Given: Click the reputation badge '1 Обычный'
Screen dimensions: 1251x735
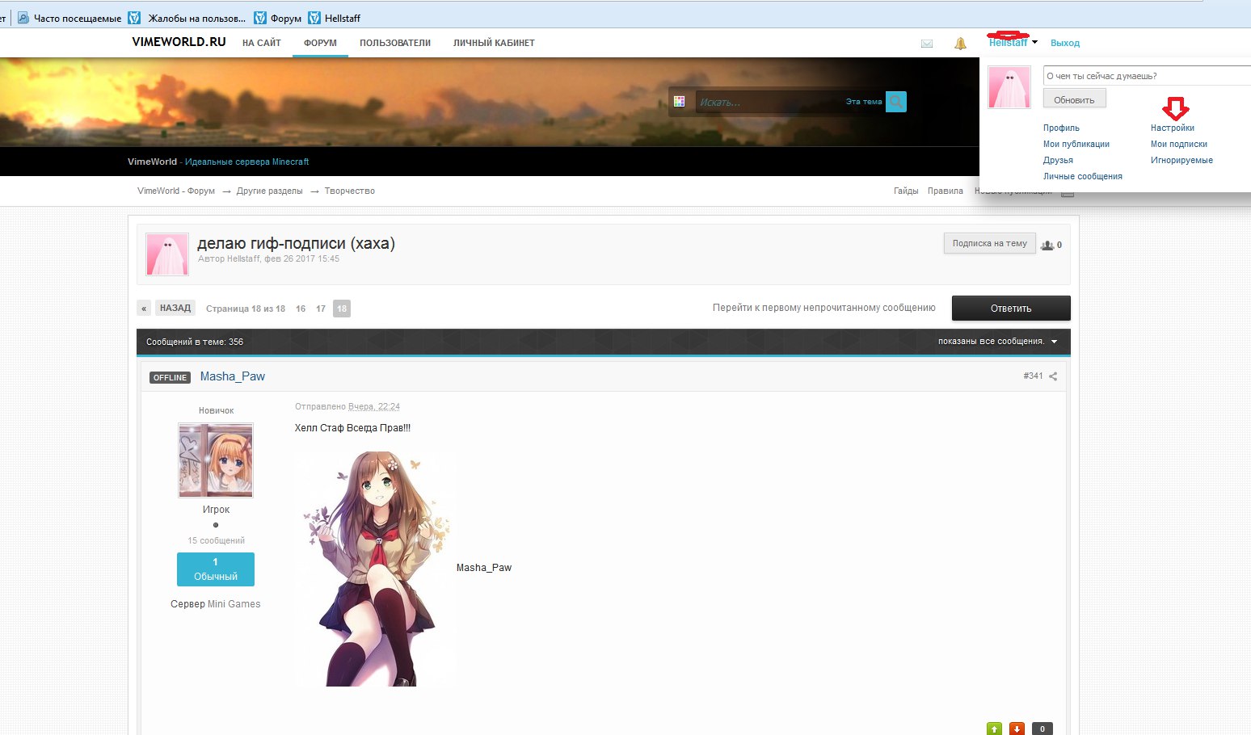Looking at the screenshot, I should tap(216, 569).
